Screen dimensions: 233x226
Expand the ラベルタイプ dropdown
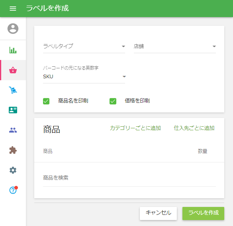click(x=84, y=46)
